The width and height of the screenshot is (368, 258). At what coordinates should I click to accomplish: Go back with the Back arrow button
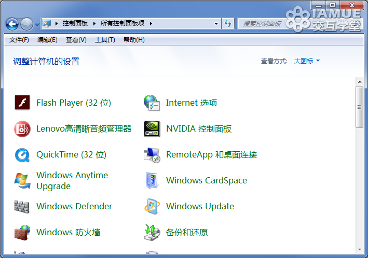click(x=12, y=24)
